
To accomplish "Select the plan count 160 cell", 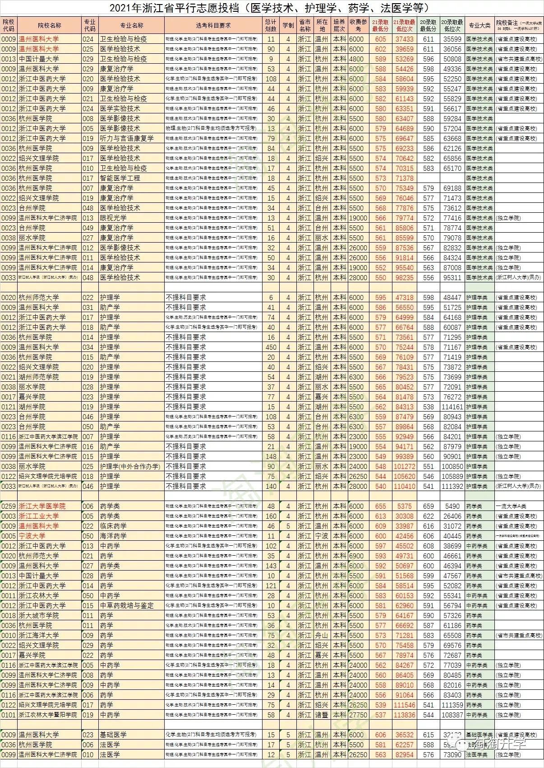I will point(271,516).
